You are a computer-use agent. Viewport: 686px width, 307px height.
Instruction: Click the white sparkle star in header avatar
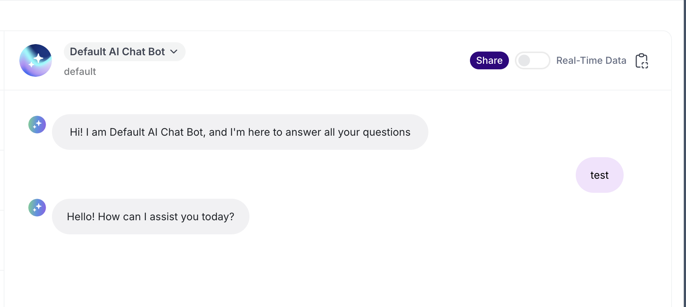(39, 58)
